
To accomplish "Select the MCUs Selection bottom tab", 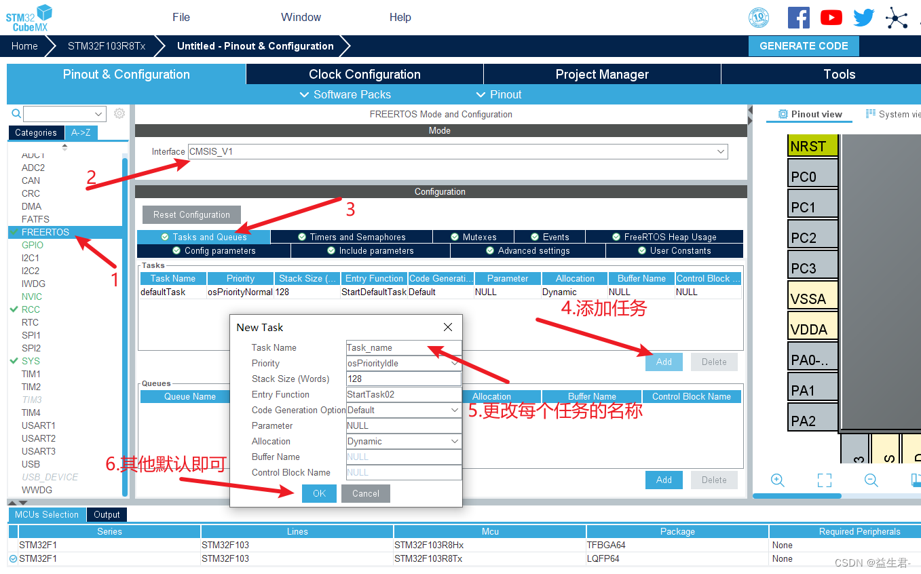I will [x=47, y=515].
